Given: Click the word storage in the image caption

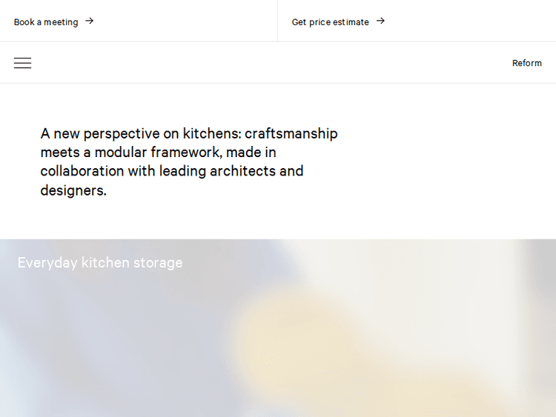Looking at the screenshot, I should tap(157, 263).
